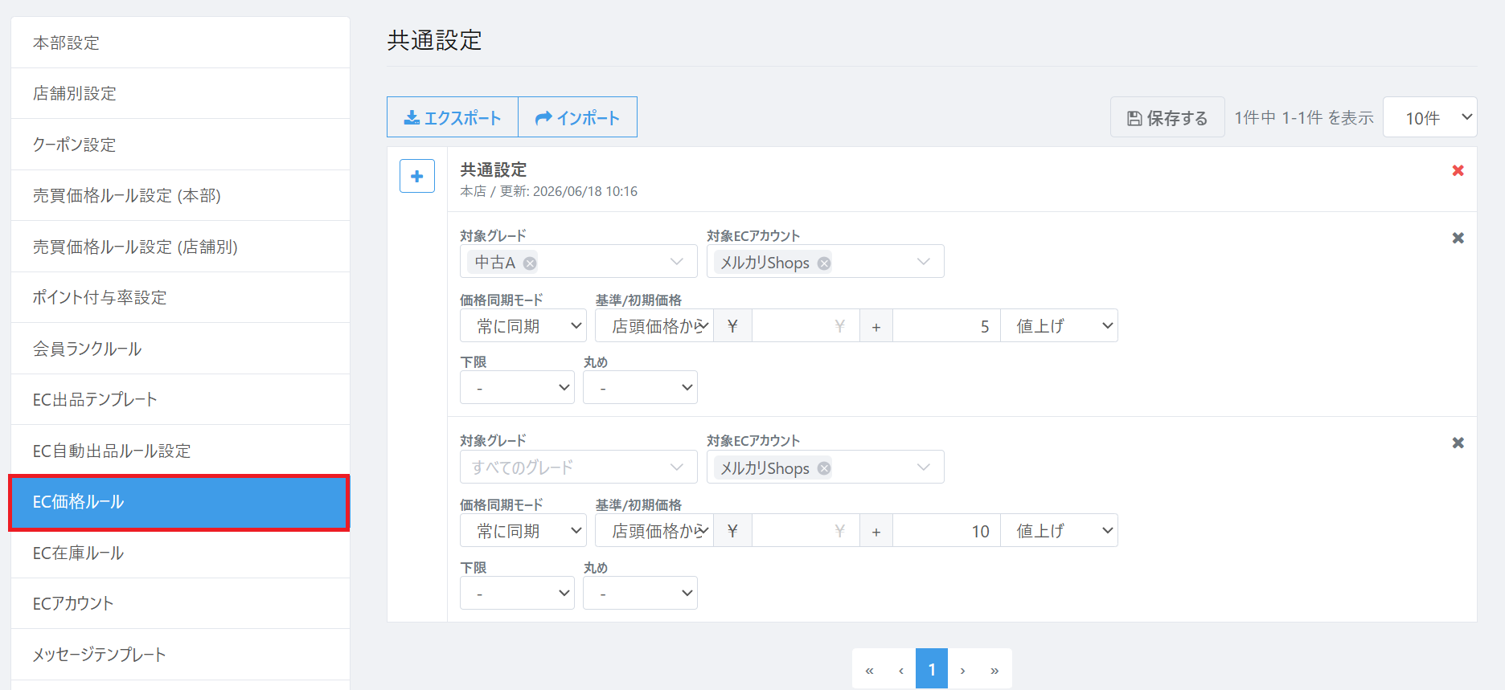Open 下限 dropdown in second rule
The image size is (1505, 690).
coord(517,593)
